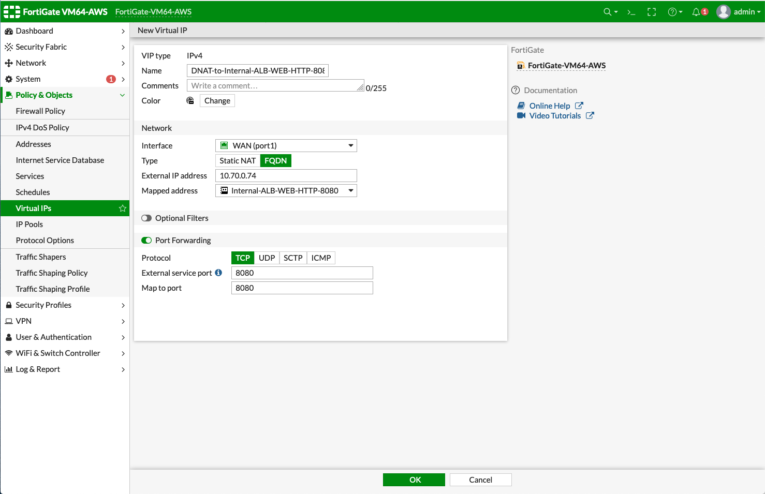Image resolution: width=765 pixels, height=494 pixels.
Task: Expand the Security Profiles menu
Action: tap(65, 305)
